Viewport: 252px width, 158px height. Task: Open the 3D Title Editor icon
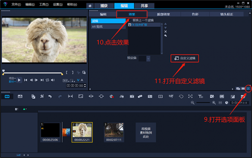(x=200, y=97)
